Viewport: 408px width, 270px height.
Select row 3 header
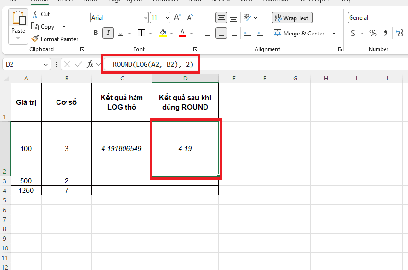pyautogui.click(x=5, y=181)
